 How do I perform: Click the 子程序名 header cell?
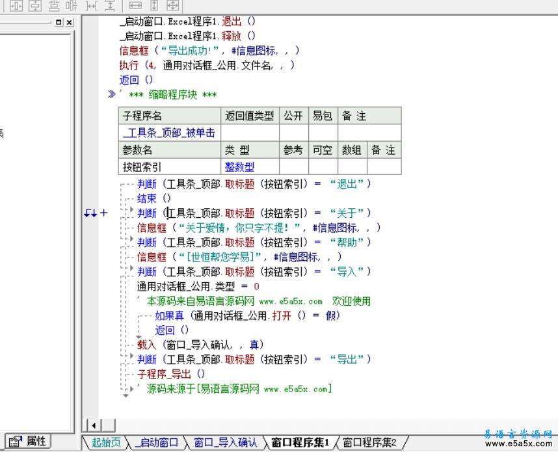pyautogui.click(x=170, y=116)
